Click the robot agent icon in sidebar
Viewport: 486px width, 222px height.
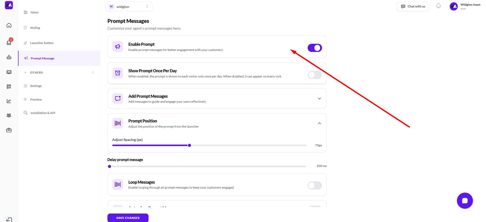tap(9, 57)
